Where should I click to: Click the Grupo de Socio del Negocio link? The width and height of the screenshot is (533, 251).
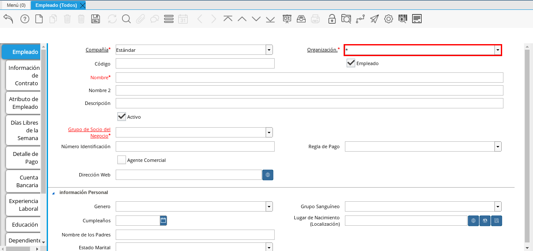[89, 132]
